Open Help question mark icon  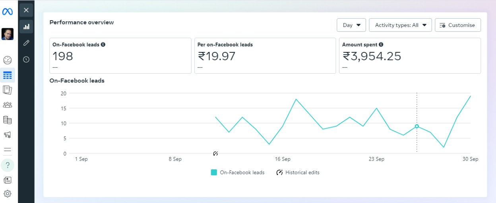coord(8,165)
